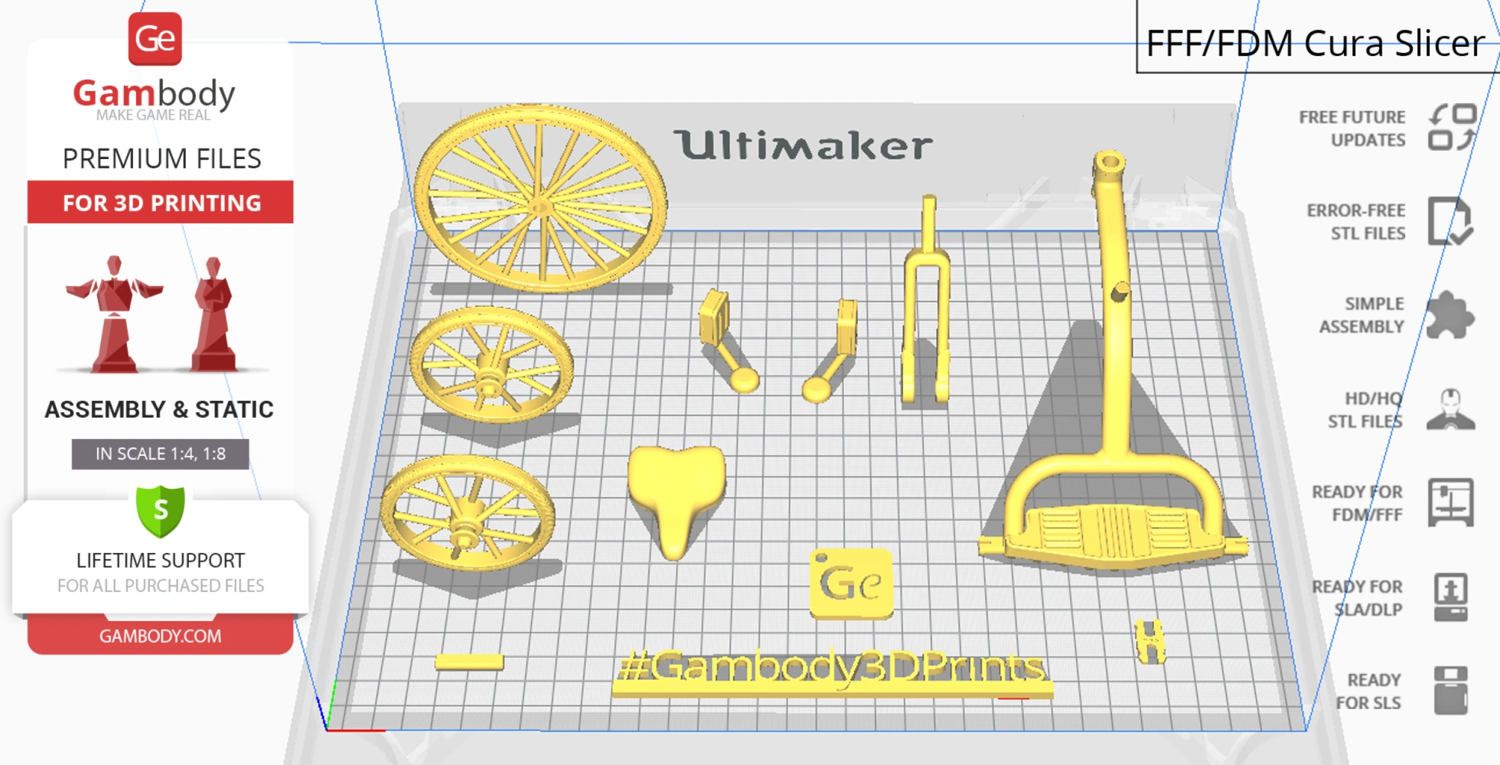Expand the IN SCALE 1:4, 1:8 selector
1500x765 pixels.
tap(159, 453)
